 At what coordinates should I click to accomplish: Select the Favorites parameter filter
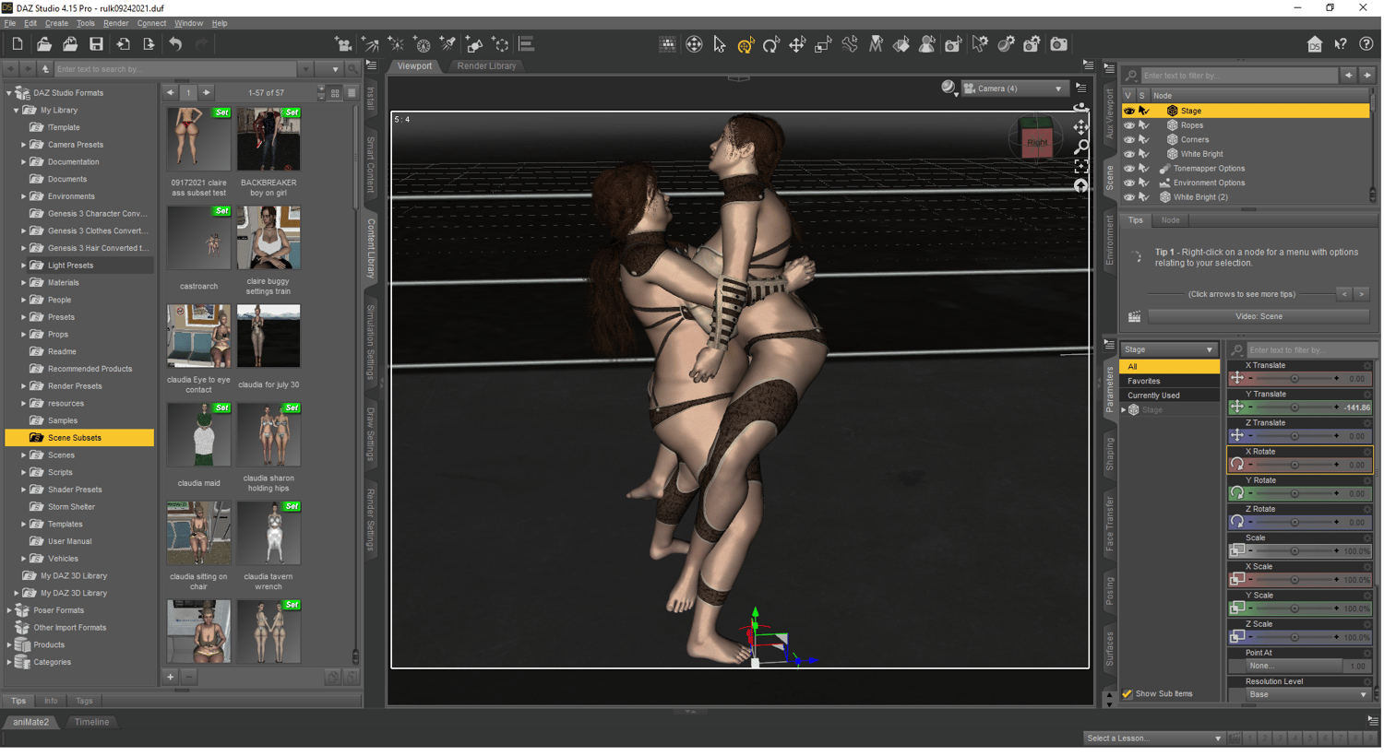coord(1169,381)
